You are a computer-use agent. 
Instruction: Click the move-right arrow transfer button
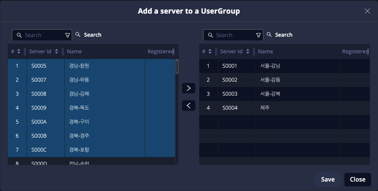coord(189,88)
